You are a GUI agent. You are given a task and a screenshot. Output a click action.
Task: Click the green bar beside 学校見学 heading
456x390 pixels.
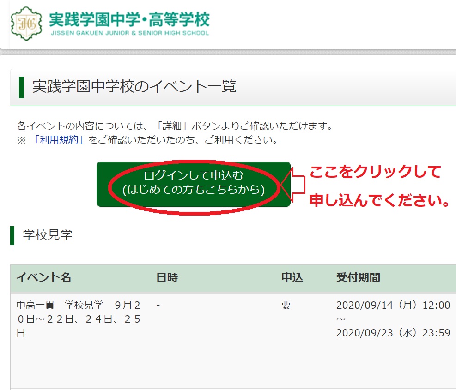coord(12,235)
